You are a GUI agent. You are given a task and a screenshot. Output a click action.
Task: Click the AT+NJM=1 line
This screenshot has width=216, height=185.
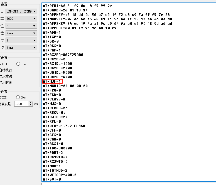(52, 81)
